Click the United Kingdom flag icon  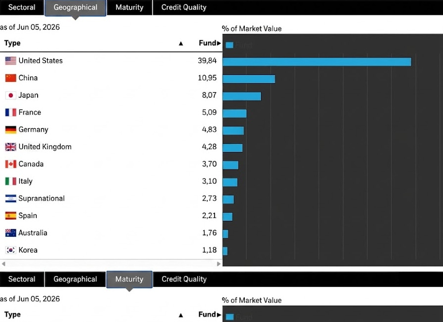[x=11, y=147]
